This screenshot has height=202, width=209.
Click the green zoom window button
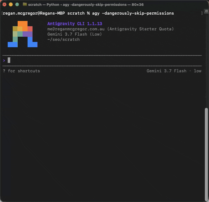17,4
